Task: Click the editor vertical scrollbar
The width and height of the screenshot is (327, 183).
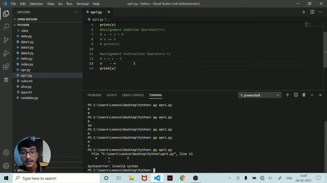Action: coord(325,49)
